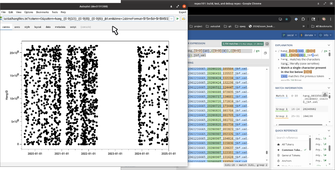Click the bookmark star in Chrome address bar
335x170 pixels.
287,19
